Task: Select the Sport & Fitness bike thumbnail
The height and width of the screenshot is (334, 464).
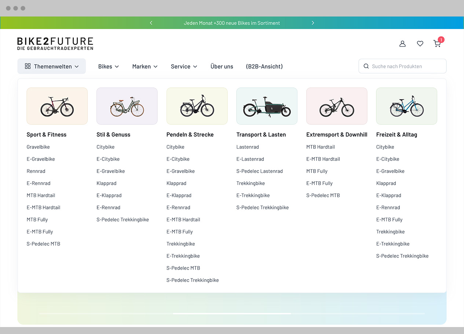Action: point(57,106)
